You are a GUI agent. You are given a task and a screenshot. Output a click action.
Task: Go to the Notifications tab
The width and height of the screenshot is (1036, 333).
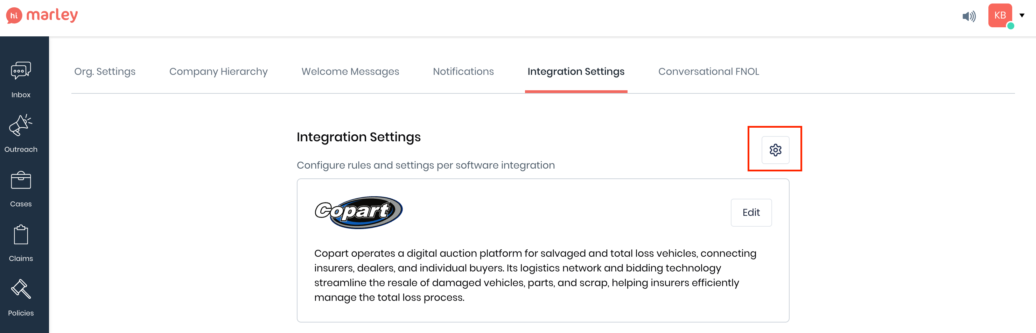click(x=463, y=72)
